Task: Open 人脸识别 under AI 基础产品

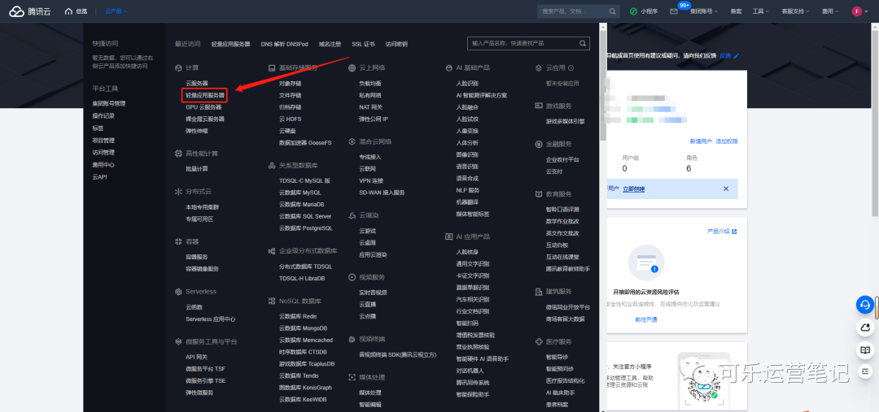Action: [x=467, y=83]
